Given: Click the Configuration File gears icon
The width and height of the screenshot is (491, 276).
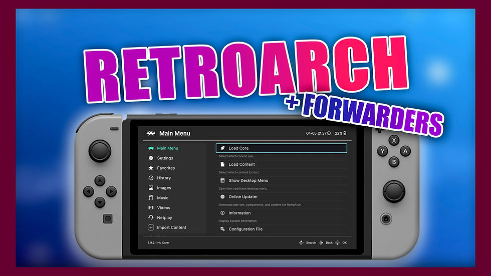Looking at the screenshot, I should click(x=222, y=229).
